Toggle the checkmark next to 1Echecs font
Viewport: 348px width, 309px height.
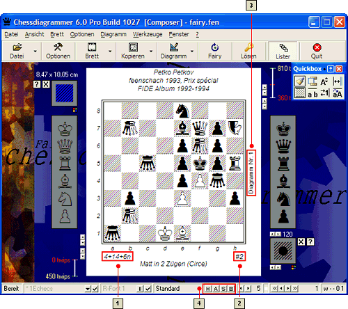(95, 289)
